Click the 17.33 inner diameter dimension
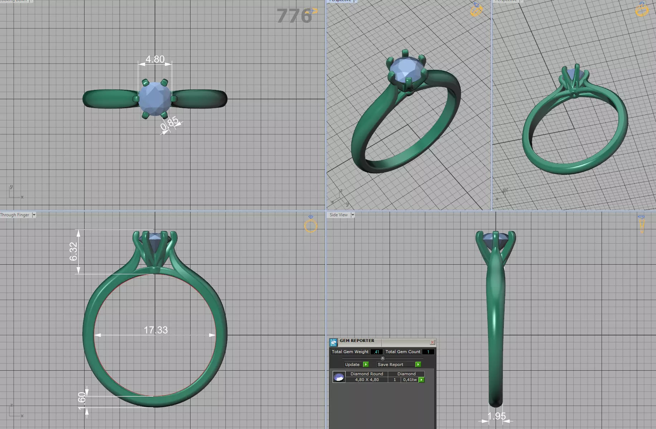This screenshot has width=656, height=429. [156, 330]
